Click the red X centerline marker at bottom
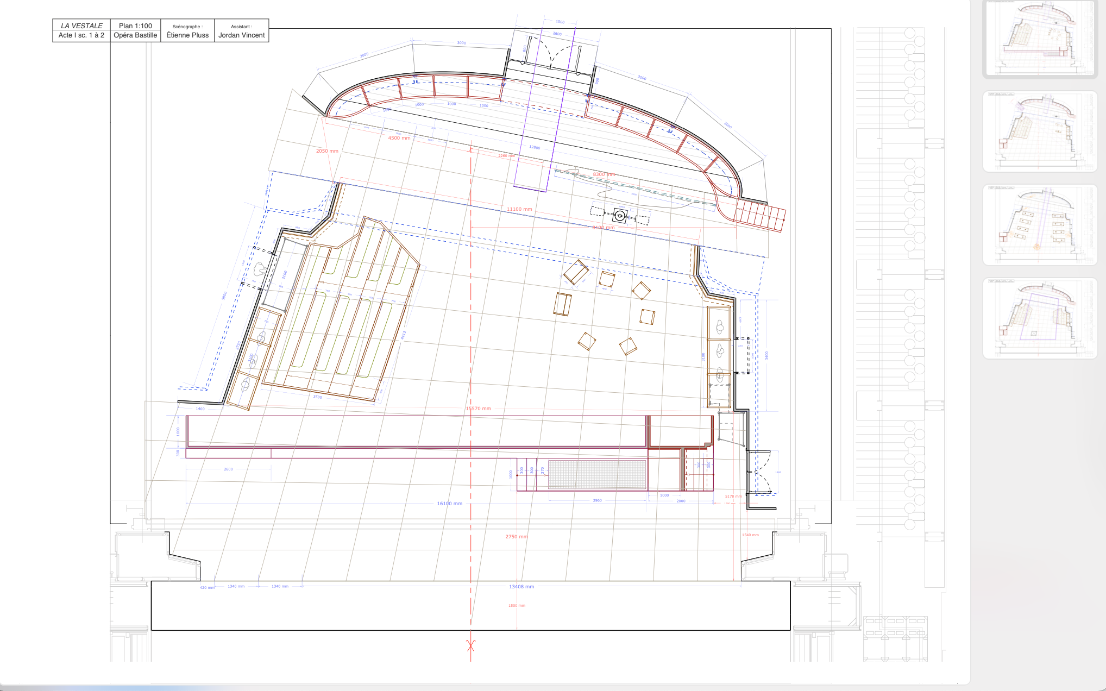 [x=470, y=645]
